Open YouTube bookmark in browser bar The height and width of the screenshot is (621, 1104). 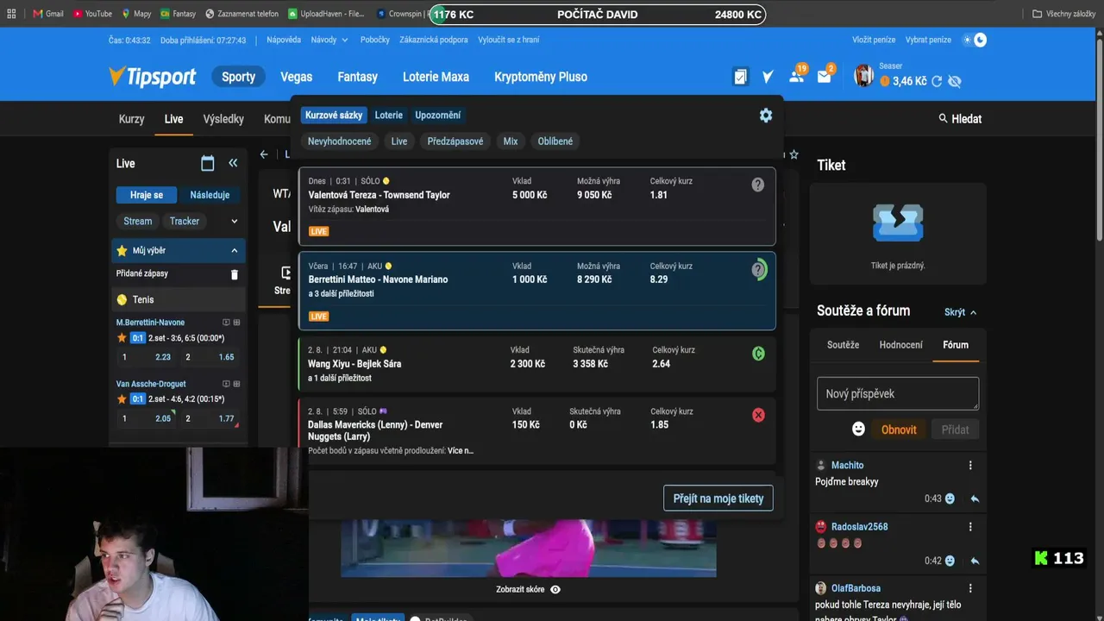93,14
